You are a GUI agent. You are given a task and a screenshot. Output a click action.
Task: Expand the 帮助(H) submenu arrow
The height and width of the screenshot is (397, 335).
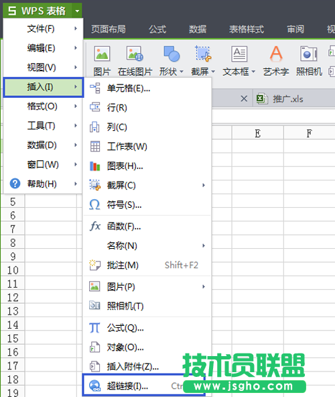[76, 184]
